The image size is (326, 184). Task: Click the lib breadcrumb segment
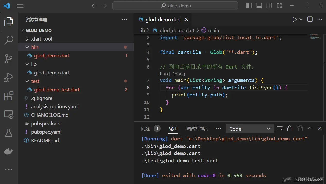[x=142, y=30]
